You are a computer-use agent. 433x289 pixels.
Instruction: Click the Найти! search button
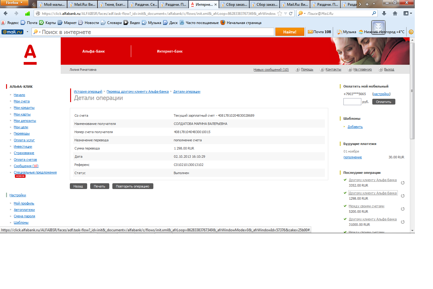point(290,32)
